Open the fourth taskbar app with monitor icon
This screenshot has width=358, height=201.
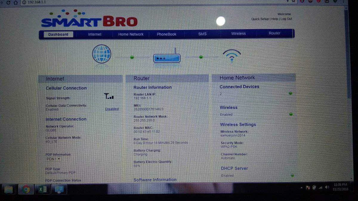click(x=59, y=189)
